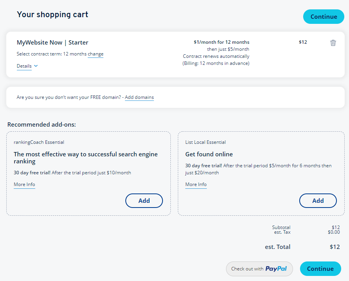Click the 'rankingCoach Essential' label

click(x=39, y=142)
